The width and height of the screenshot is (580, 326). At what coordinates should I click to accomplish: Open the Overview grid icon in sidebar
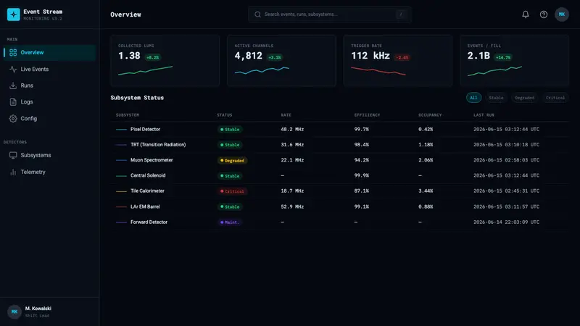point(13,52)
